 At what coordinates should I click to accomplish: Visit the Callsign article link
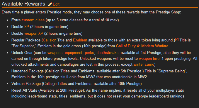pos(50,40)
